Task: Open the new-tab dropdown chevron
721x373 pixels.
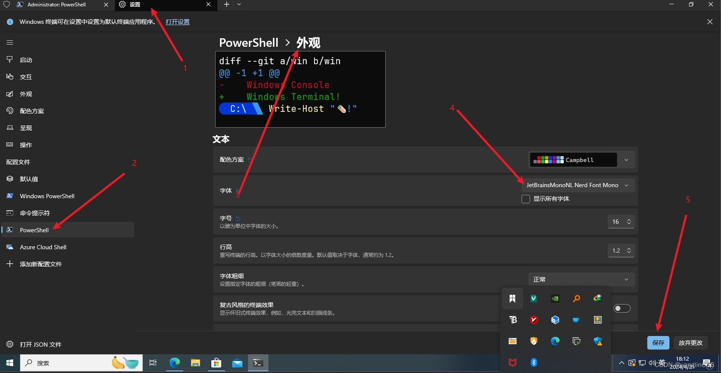Action: point(239,4)
